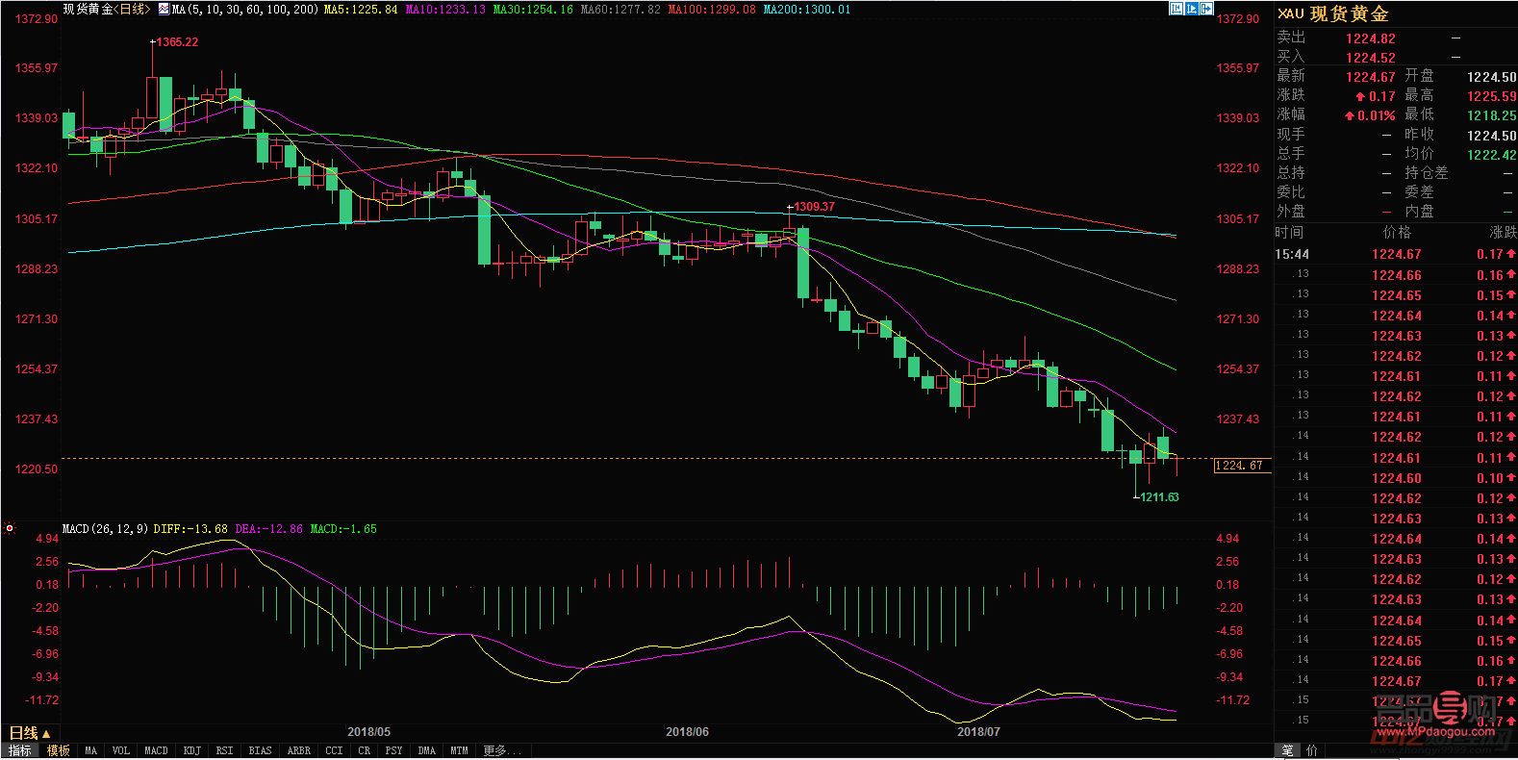This screenshot has width=1518, height=760.
Task: Switch to the 模板 tab
Action: pyautogui.click(x=59, y=750)
